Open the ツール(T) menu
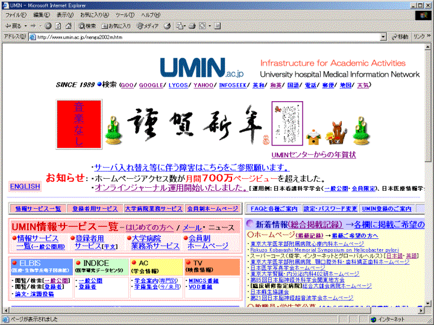 point(124,14)
